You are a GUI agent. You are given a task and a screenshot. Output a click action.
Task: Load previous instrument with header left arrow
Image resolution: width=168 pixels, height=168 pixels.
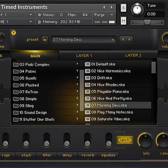104,7
